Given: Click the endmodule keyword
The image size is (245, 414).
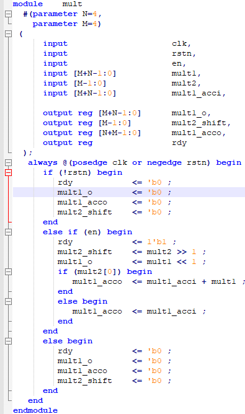Looking at the screenshot, I should pyautogui.click(x=35, y=410).
